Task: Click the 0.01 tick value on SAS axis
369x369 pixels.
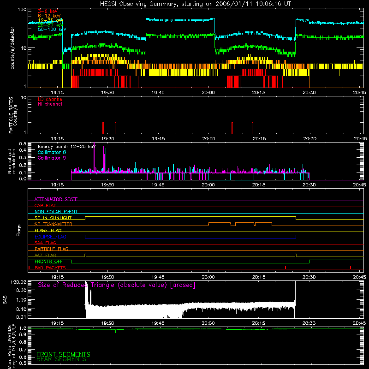Action: coord(21,317)
